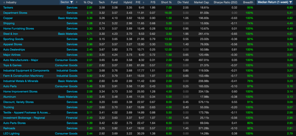Open the Tankers industry link
Image resolution: width=296 pixels, height=136 pixels.
pos(8,8)
